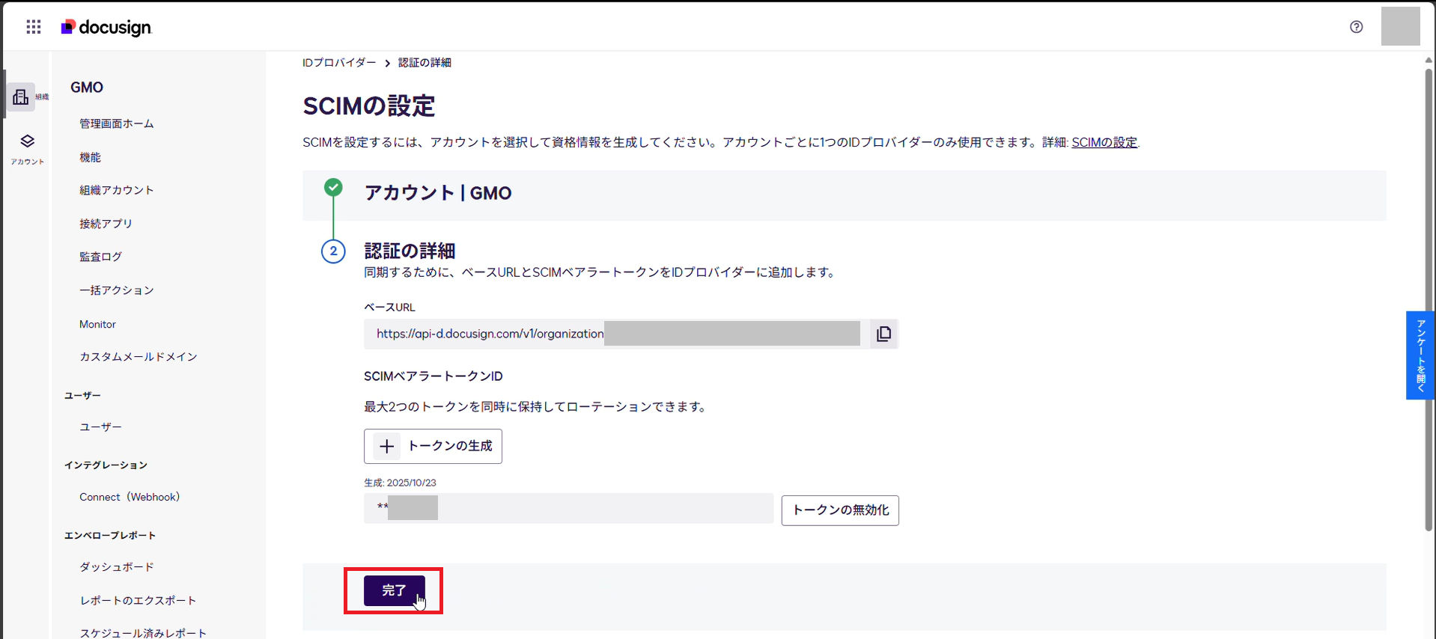
Task: Click the masked SCIM token field
Action: coord(568,508)
